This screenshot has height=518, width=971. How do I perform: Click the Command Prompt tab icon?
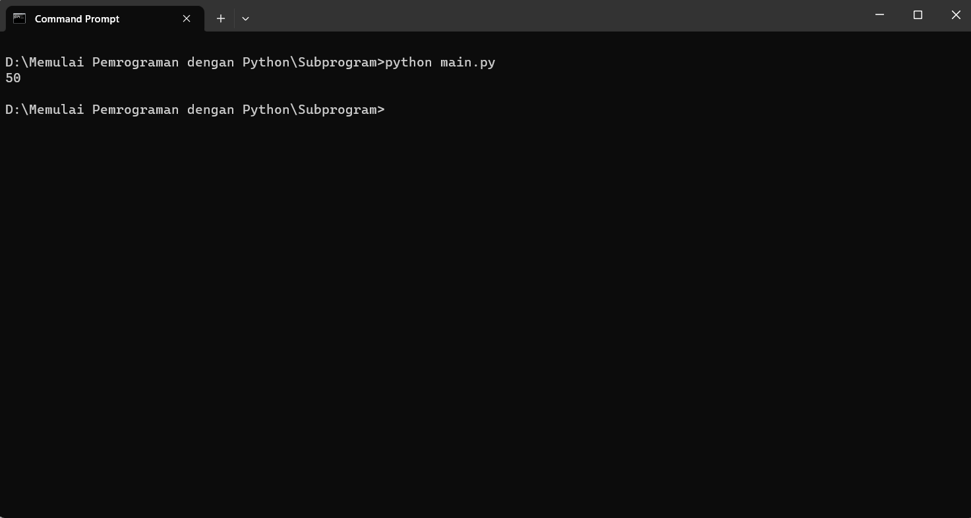pos(20,18)
